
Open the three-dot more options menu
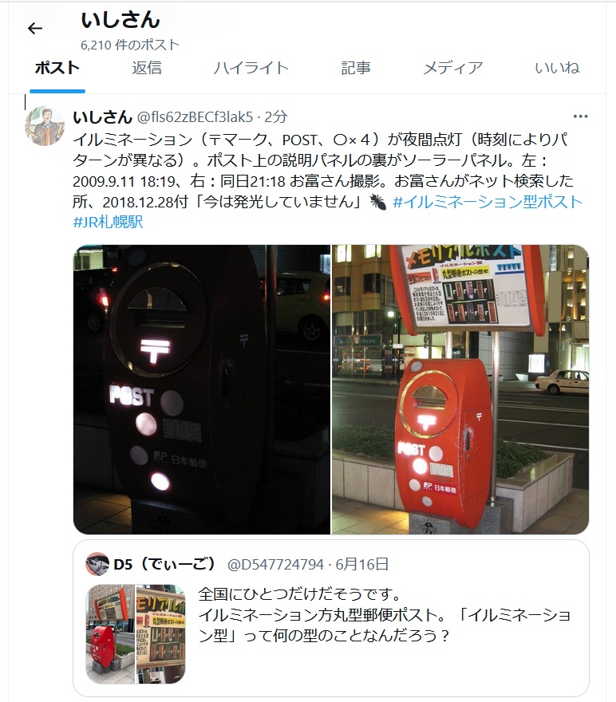click(580, 116)
